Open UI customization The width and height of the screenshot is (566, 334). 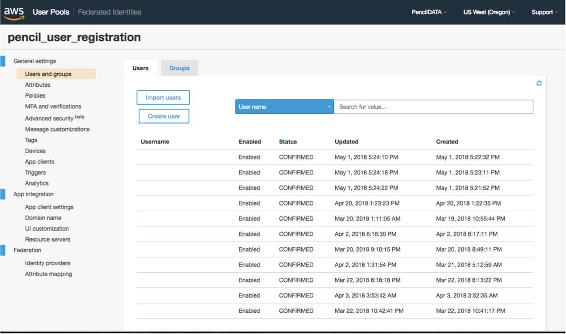pos(47,229)
